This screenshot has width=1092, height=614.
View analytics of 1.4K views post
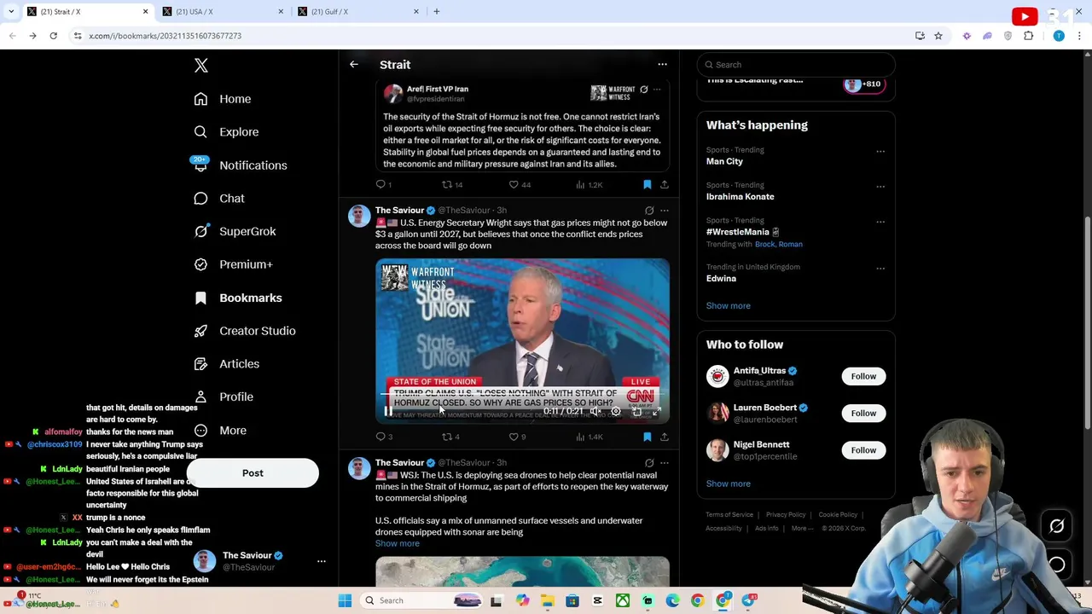[590, 437]
